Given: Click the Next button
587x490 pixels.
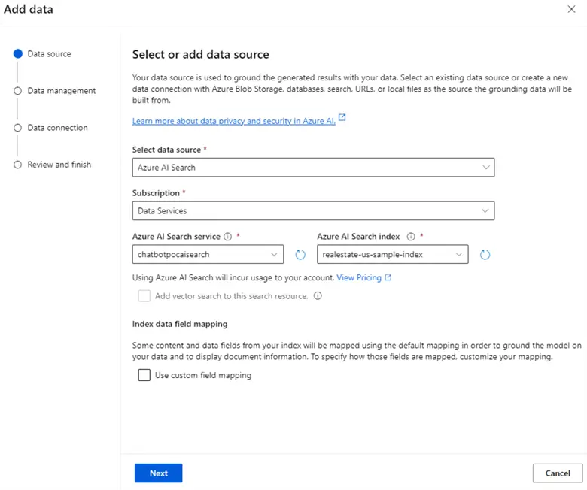Looking at the screenshot, I should click(158, 473).
